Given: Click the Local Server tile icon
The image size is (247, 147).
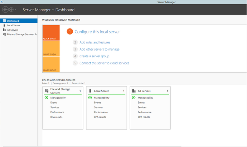Looking at the screenshot, I should [x=90, y=91].
